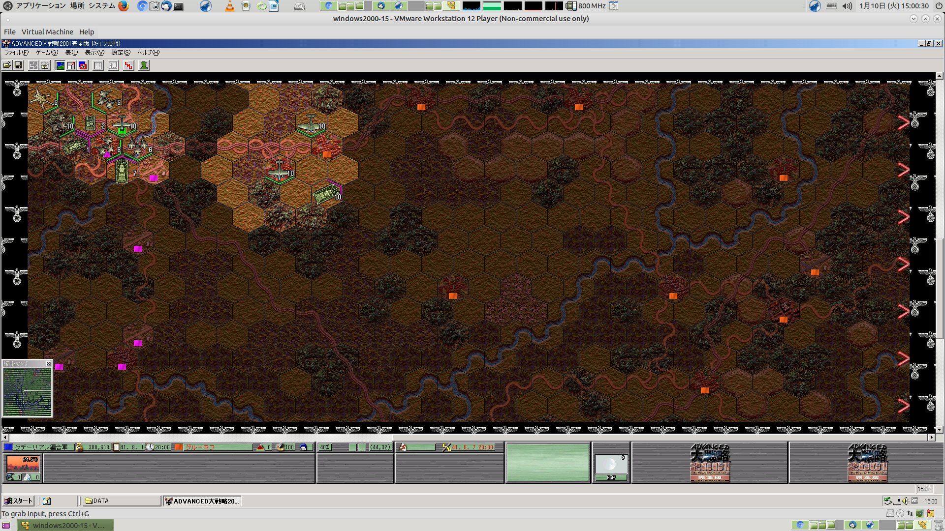Click the blue helmet status icon

click(303, 447)
